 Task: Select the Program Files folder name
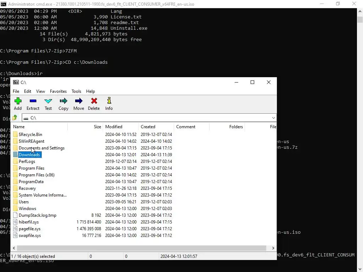tap(32, 168)
